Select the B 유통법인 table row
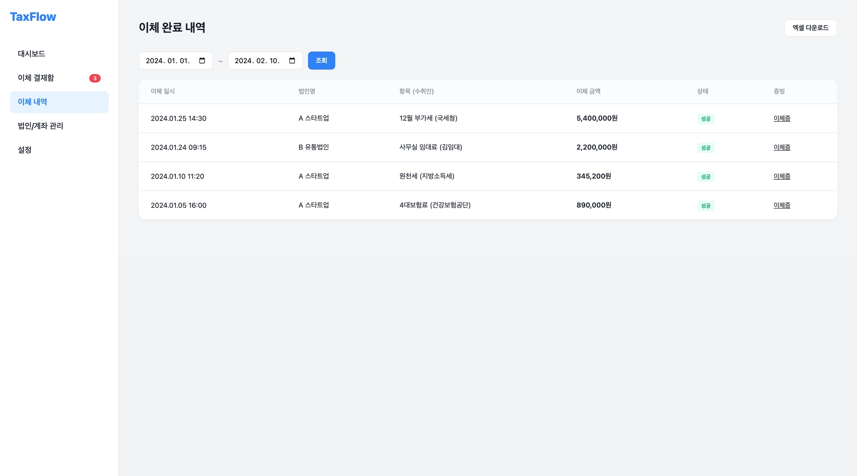The width and height of the screenshot is (857, 476). [x=313, y=147]
